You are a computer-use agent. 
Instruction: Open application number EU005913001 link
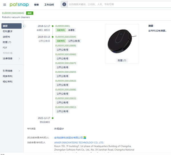(x=62, y=26)
